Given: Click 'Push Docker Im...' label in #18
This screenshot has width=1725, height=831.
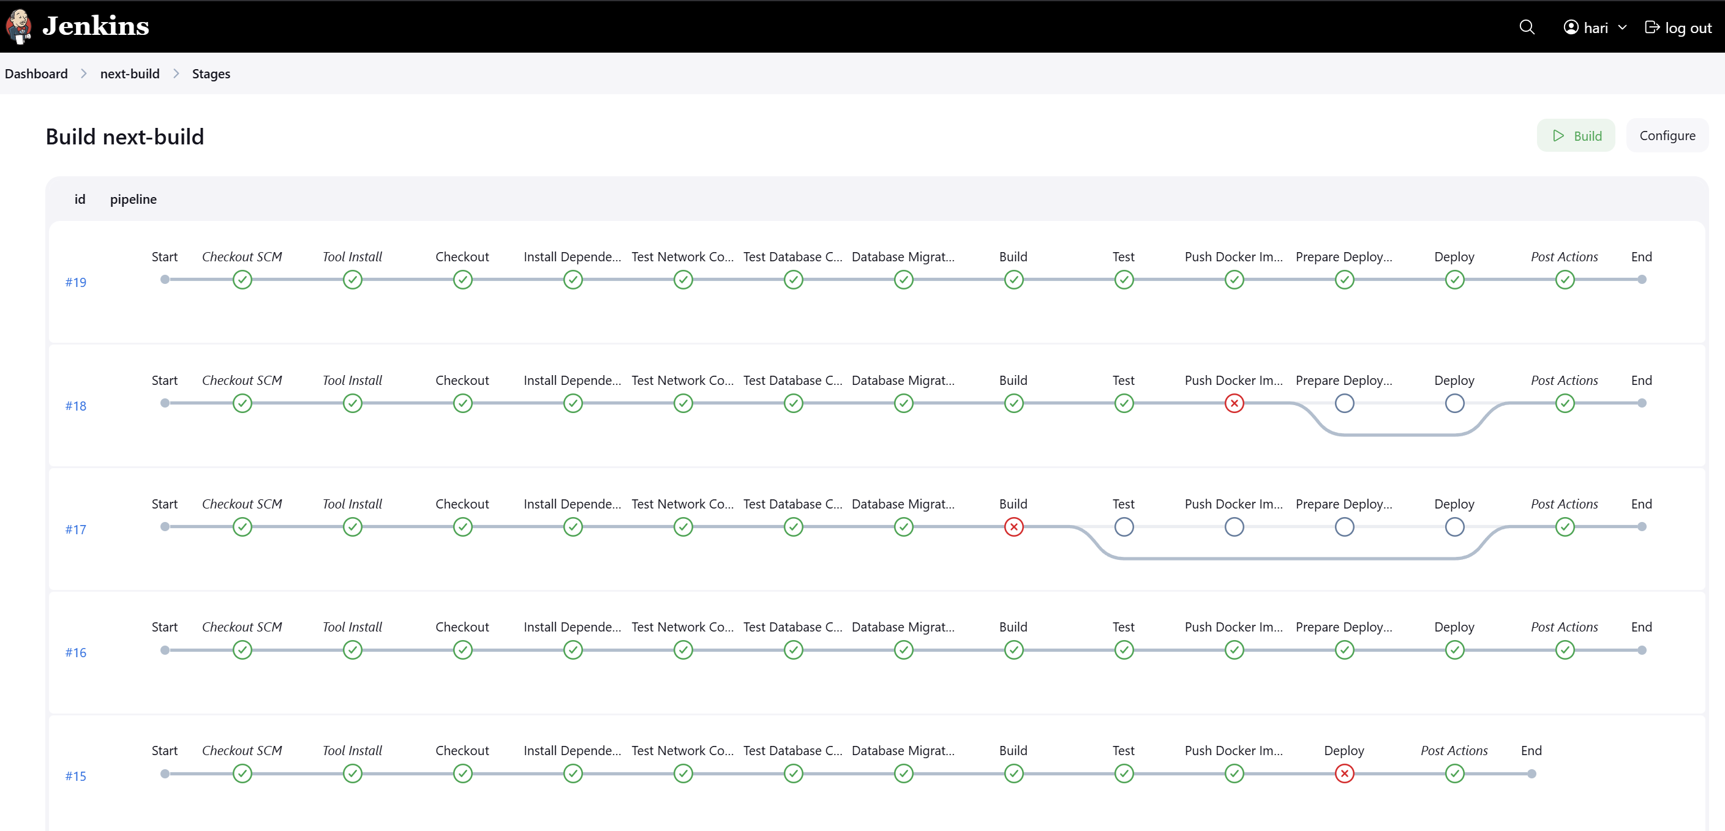Looking at the screenshot, I should [x=1233, y=381].
